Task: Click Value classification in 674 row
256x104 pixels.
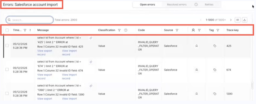Action: click(102, 70)
